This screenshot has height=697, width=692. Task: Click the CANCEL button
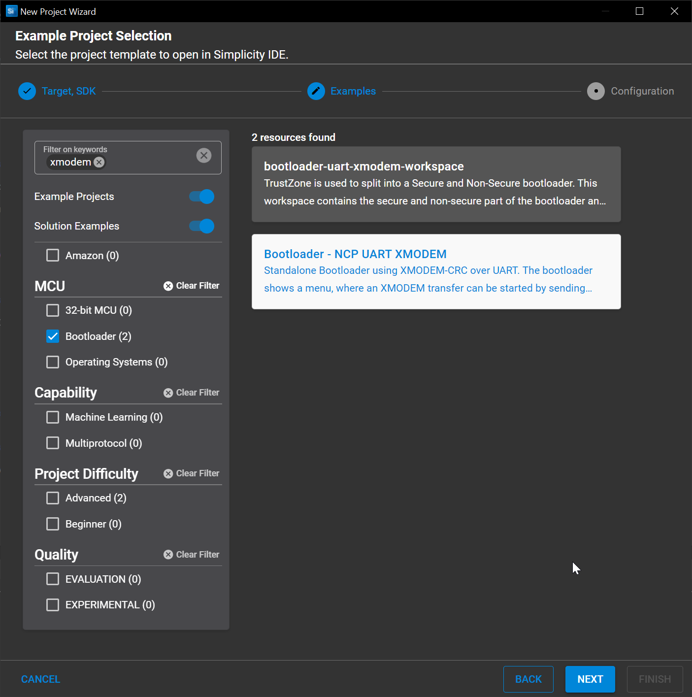[40, 679]
